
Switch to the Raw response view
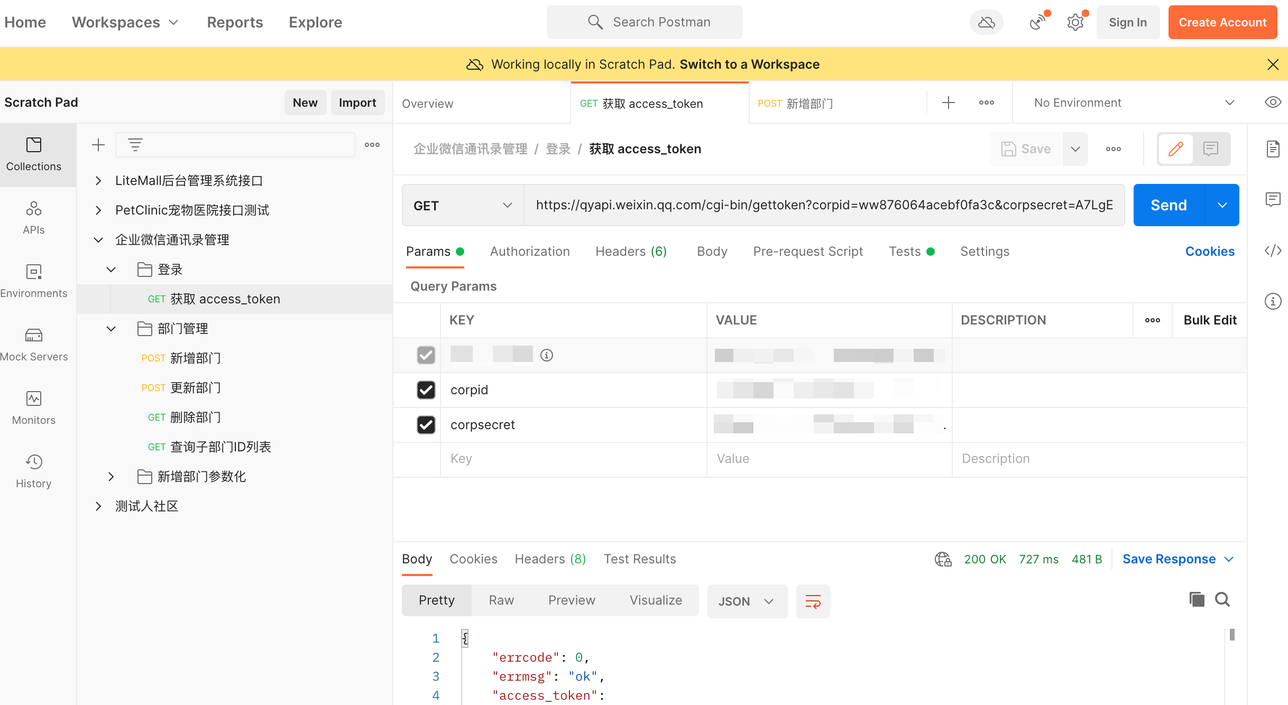click(501, 600)
